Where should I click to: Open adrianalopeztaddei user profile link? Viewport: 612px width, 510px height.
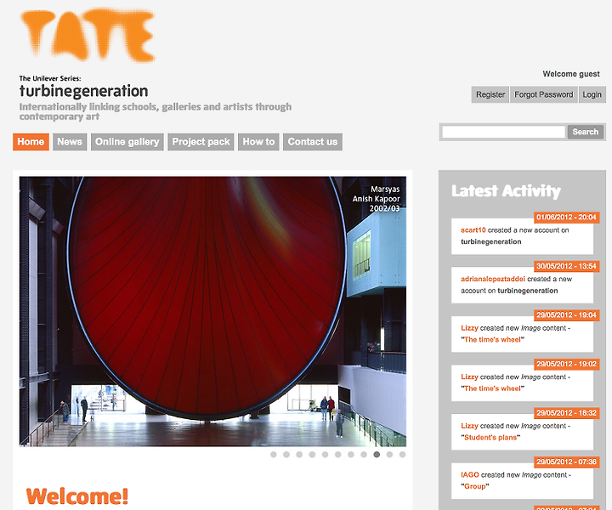point(493,279)
